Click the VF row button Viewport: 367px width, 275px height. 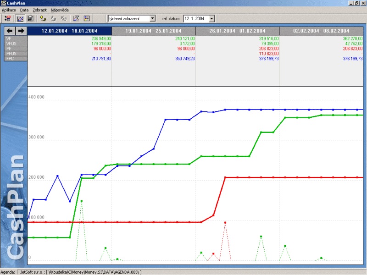point(16,38)
